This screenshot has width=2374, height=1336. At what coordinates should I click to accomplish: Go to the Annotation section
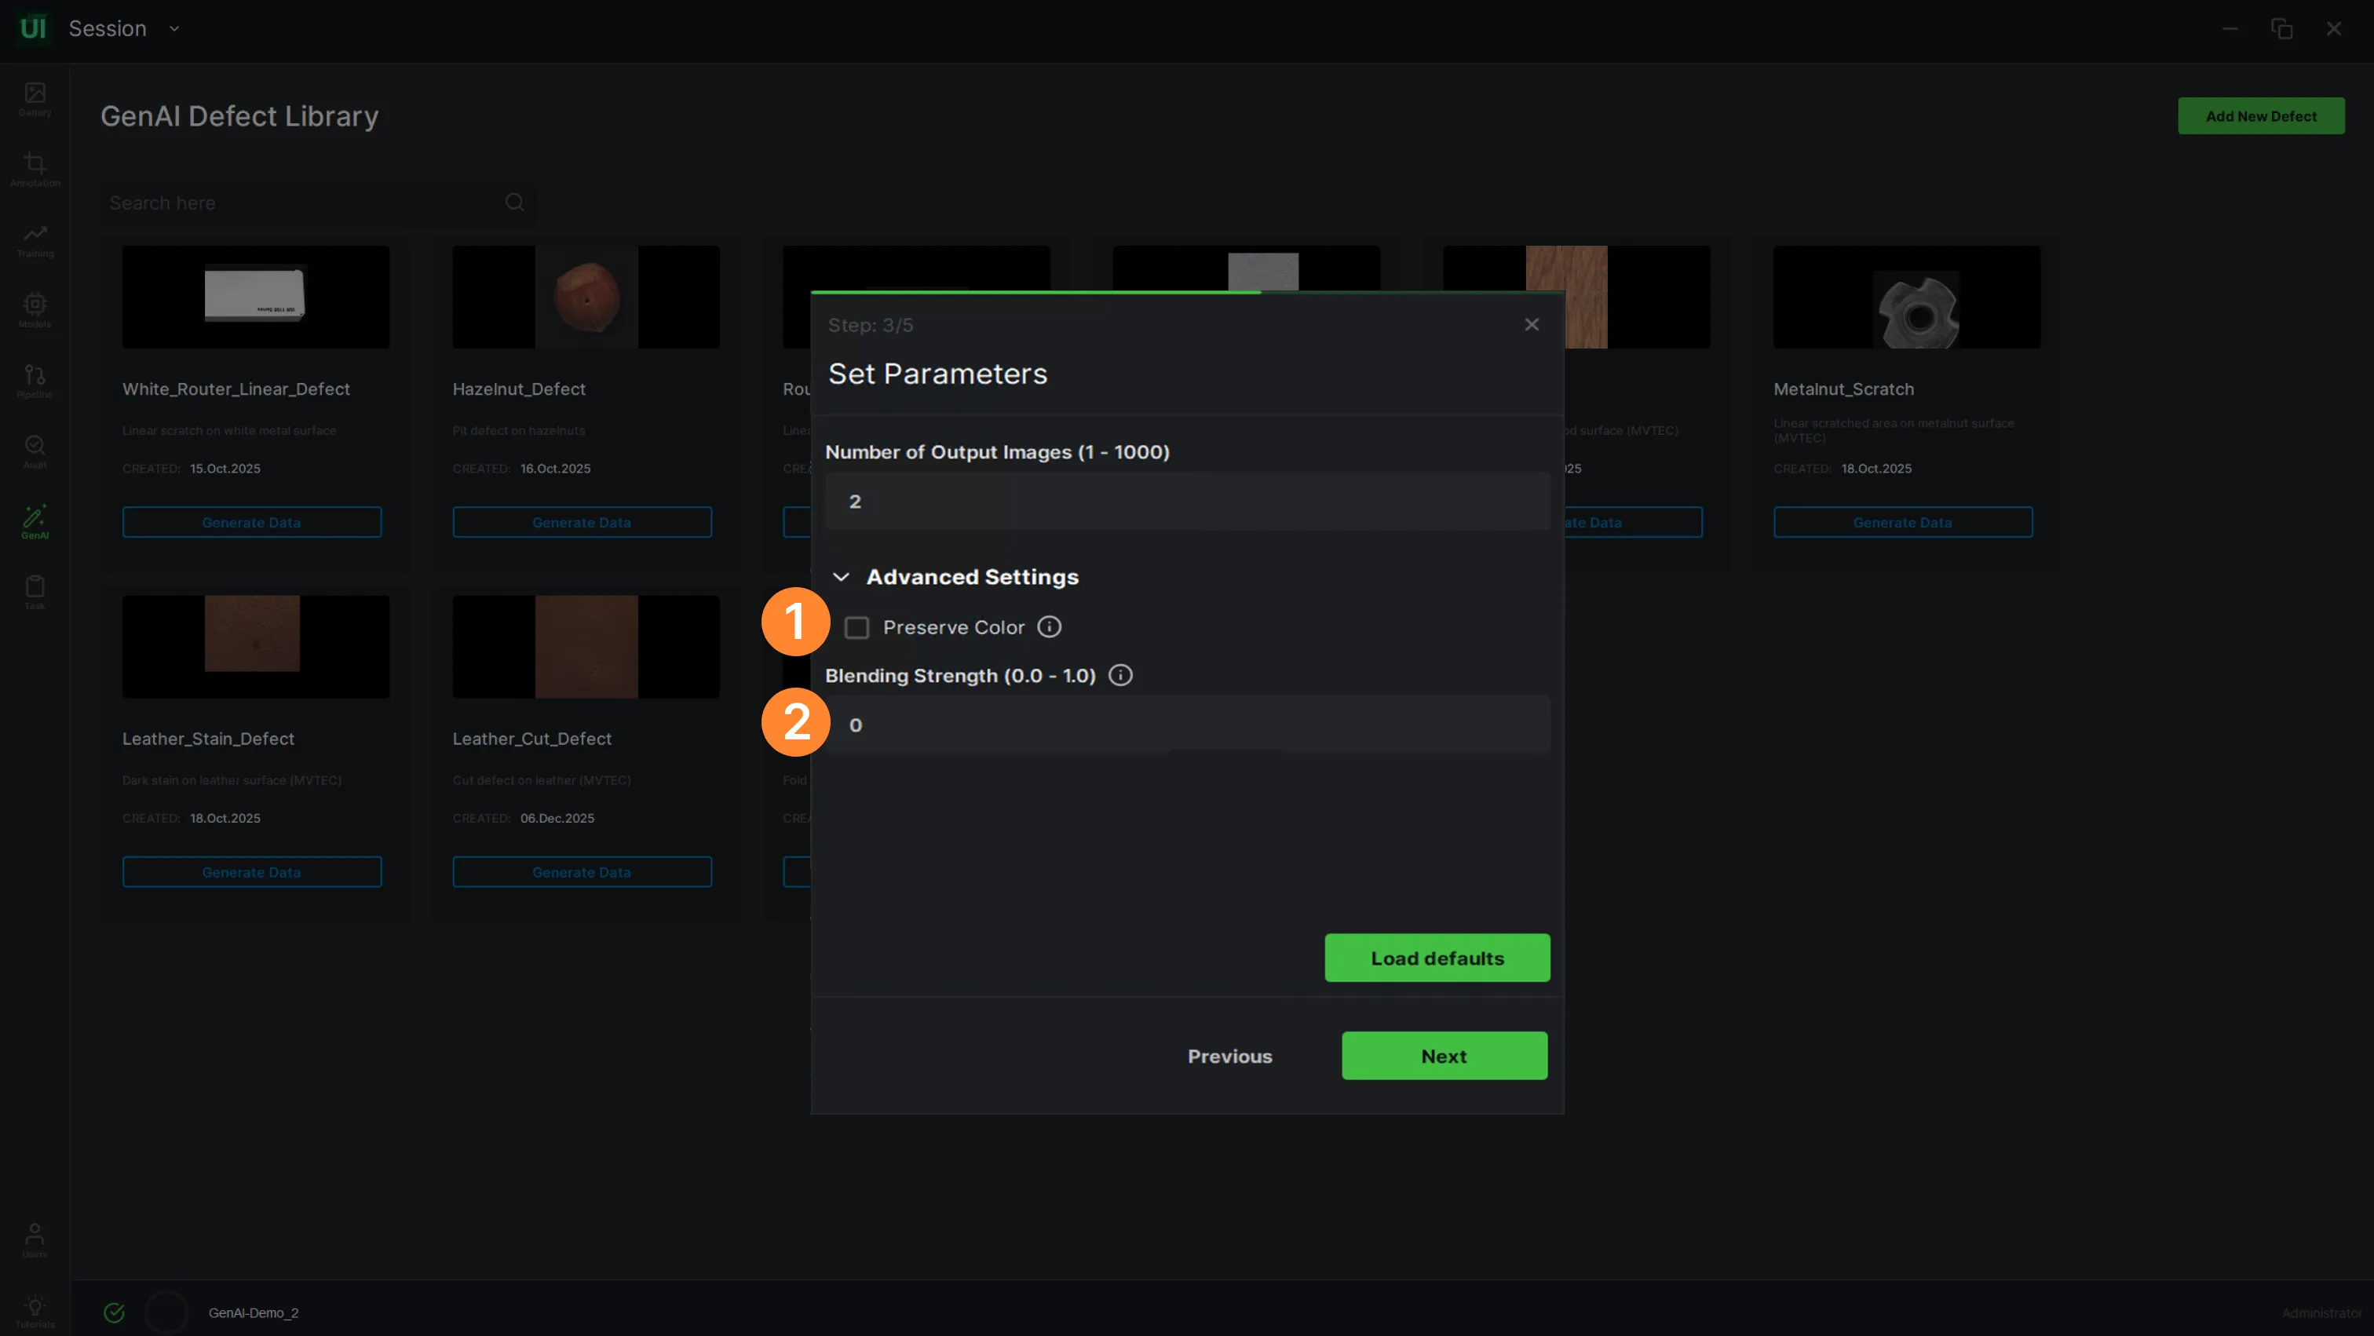(35, 170)
